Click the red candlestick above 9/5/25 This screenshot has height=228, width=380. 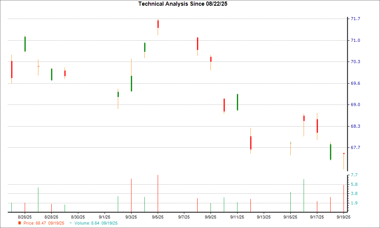pos(158,24)
